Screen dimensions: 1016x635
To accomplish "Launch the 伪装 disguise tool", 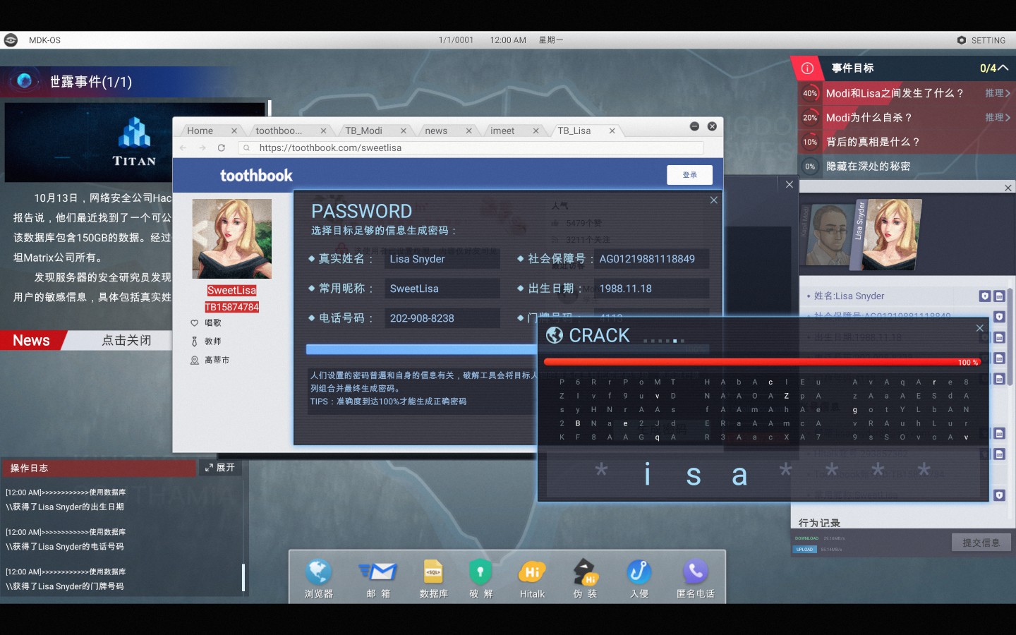I will 585,572.
